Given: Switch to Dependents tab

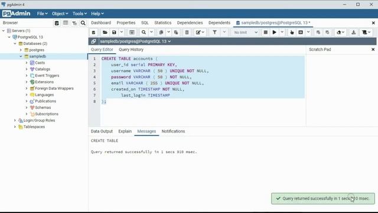Looking at the screenshot, I should click(x=219, y=22).
